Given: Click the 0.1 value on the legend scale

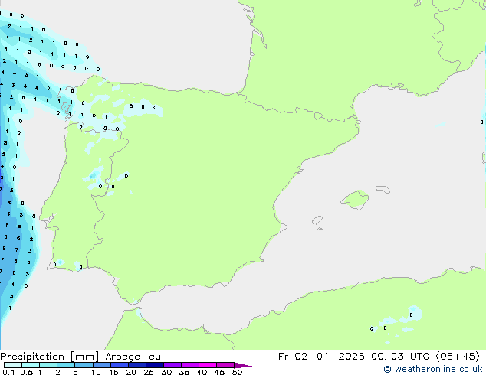Looking at the screenshot, I should pyautogui.click(x=8, y=372).
